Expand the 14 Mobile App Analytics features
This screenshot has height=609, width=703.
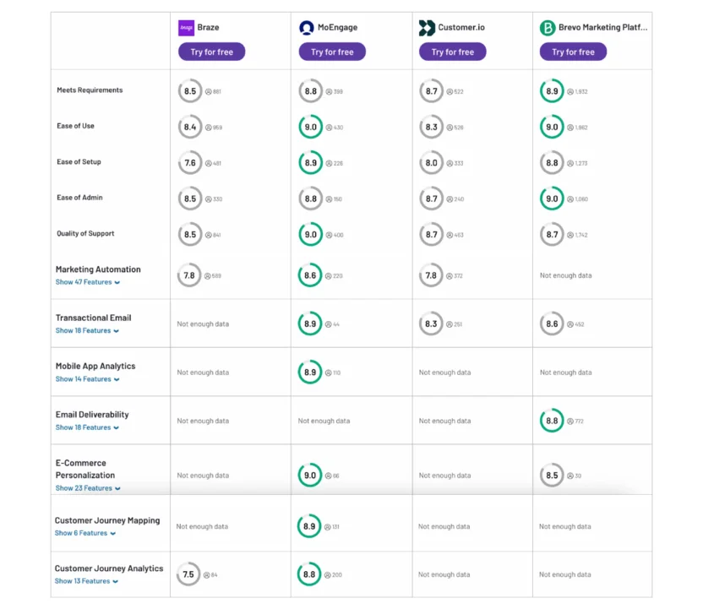coord(82,378)
